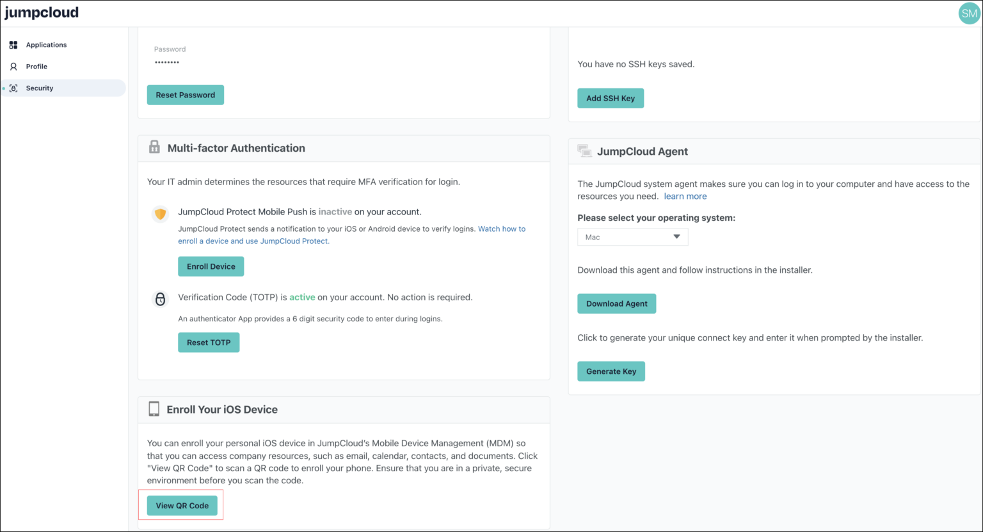Click the jumpcloud logo
The image size is (983, 532).
point(41,12)
